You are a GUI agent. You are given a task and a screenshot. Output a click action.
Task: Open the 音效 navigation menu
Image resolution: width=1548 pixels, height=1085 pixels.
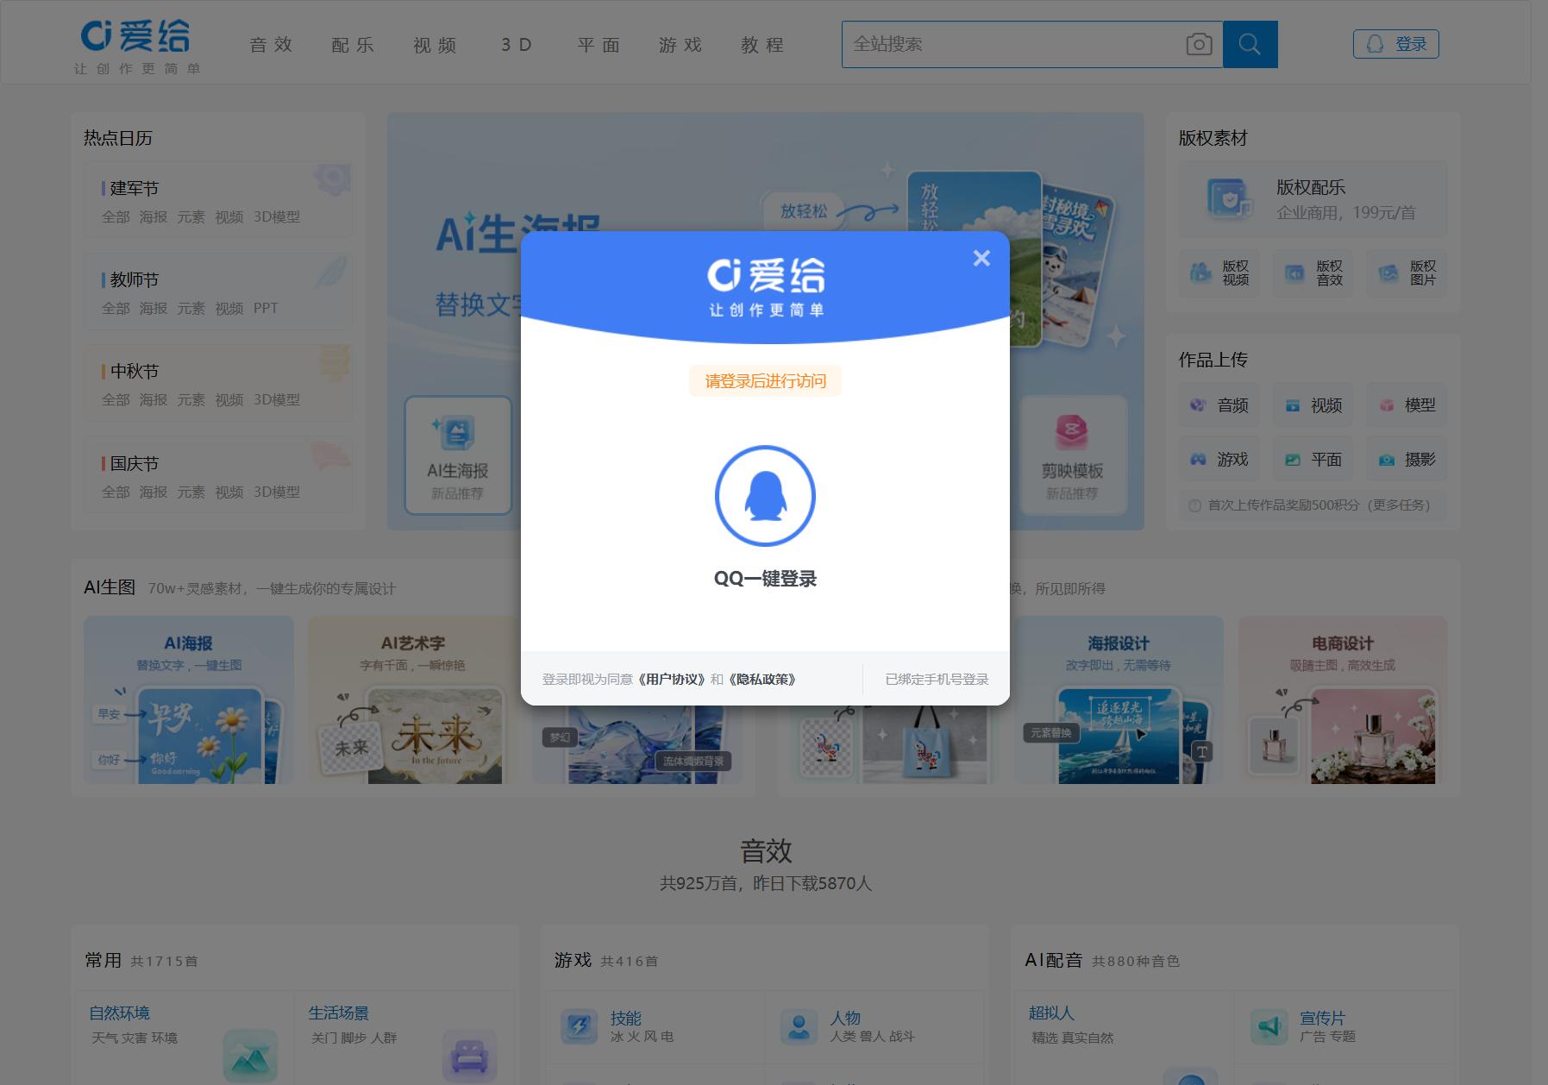[x=272, y=45]
